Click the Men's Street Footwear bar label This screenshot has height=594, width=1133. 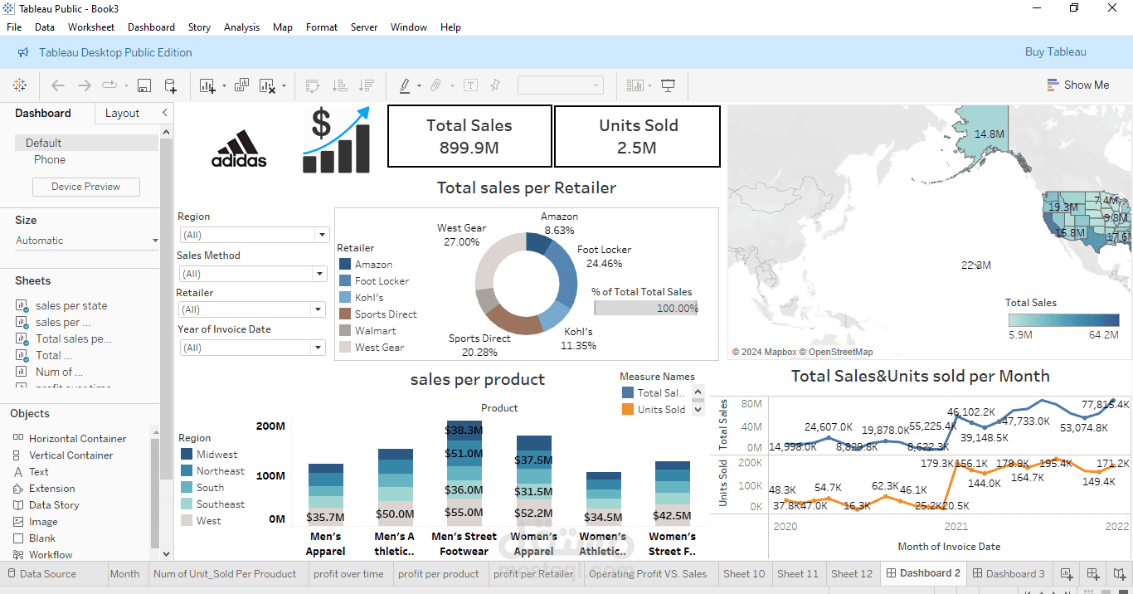[x=464, y=543]
